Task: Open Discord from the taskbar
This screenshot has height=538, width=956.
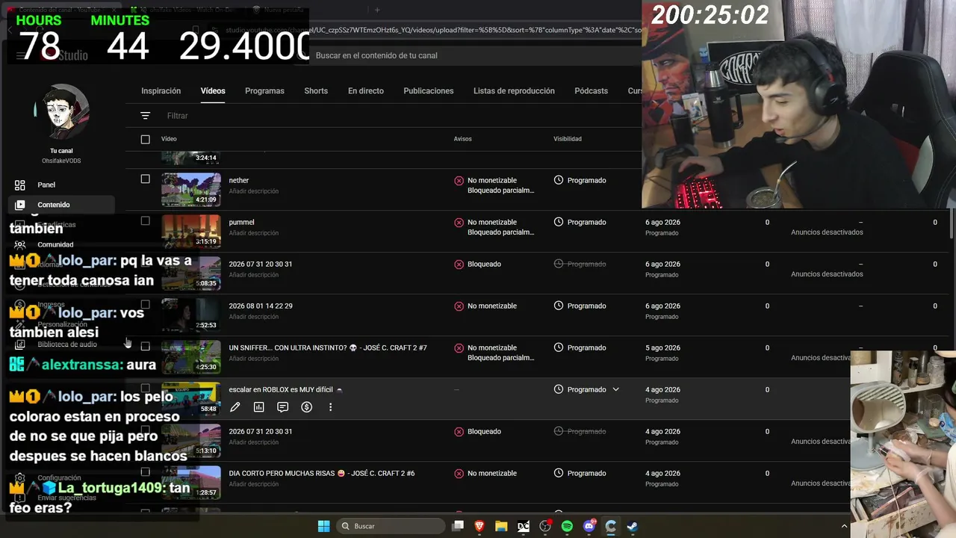Action: pos(589,526)
